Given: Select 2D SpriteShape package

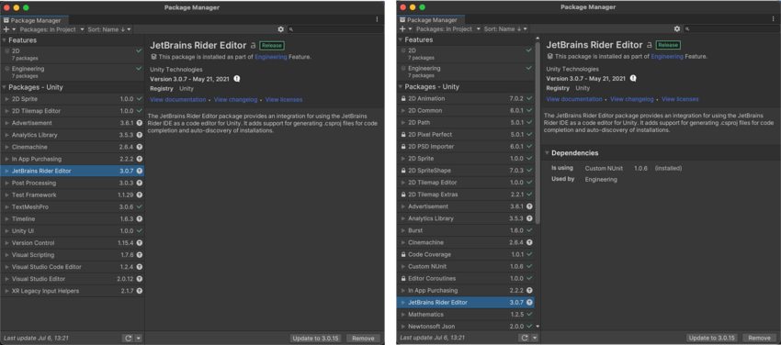Looking at the screenshot, I should pos(466,171).
